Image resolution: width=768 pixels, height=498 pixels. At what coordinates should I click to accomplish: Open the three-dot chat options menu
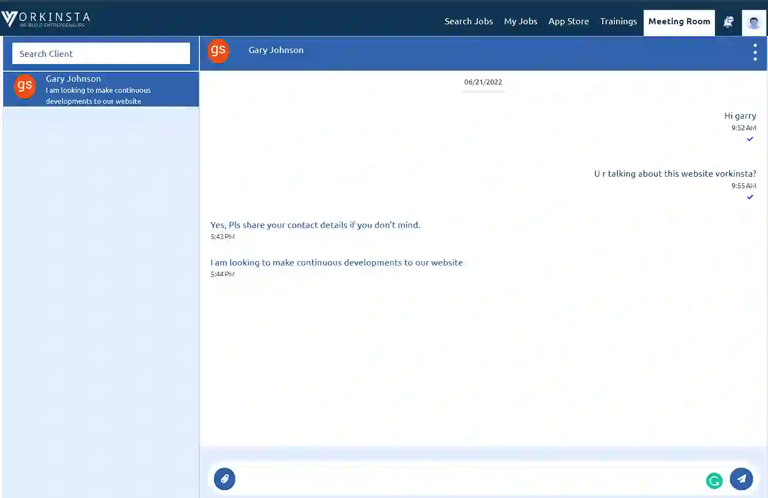pos(755,52)
